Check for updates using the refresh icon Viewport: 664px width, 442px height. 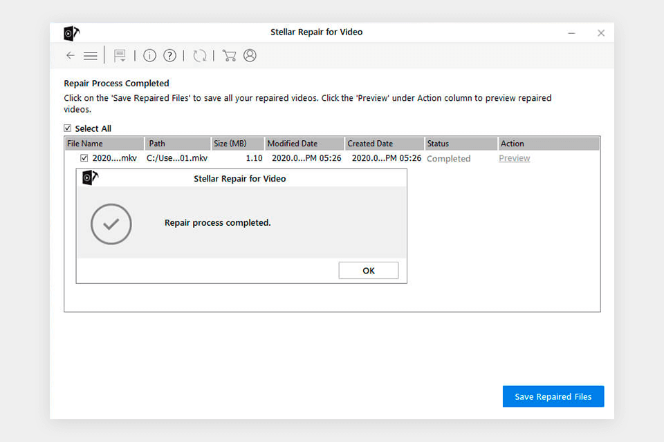pos(200,55)
